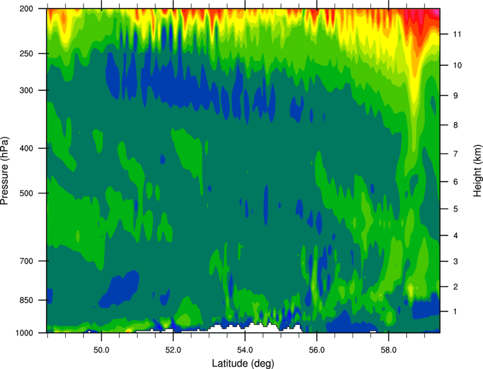Click the 1000 hPa bottom label

click(x=24, y=333)
